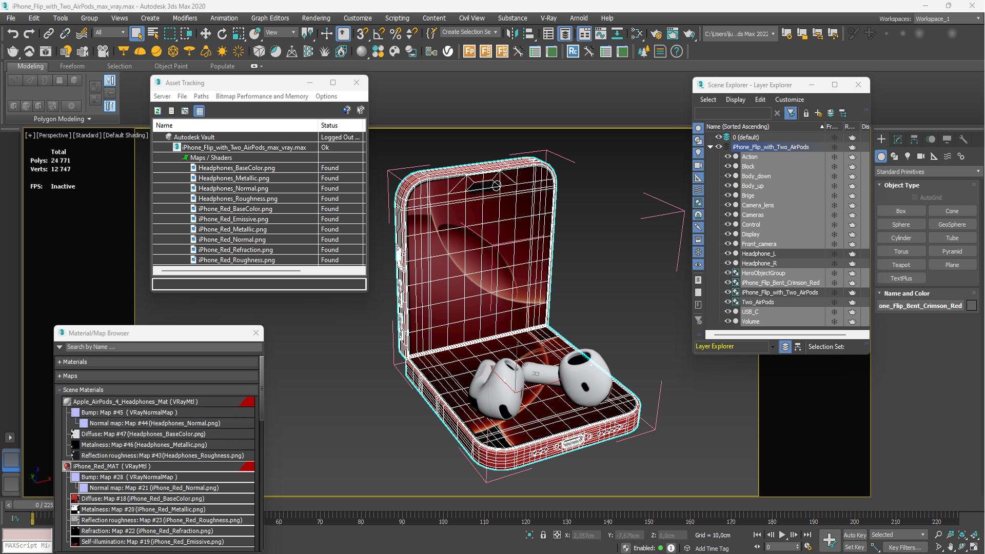
Task: Click the object name field in Name and Color
Action: point(920,306)
